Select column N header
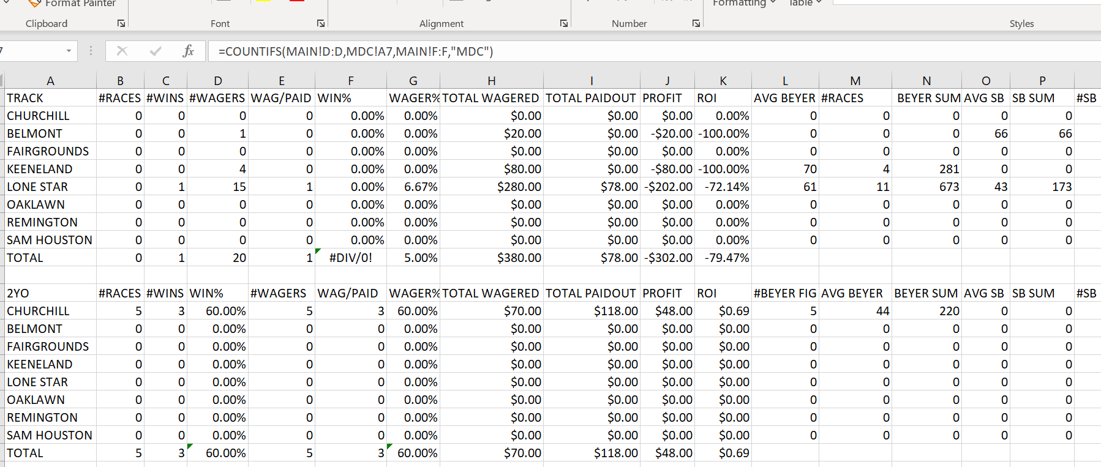 pos(926,81)
